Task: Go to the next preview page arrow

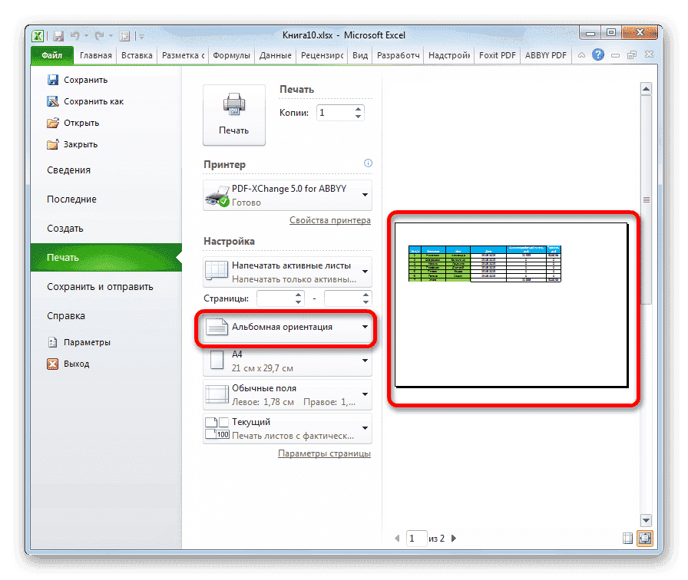Action: [454, 538]
